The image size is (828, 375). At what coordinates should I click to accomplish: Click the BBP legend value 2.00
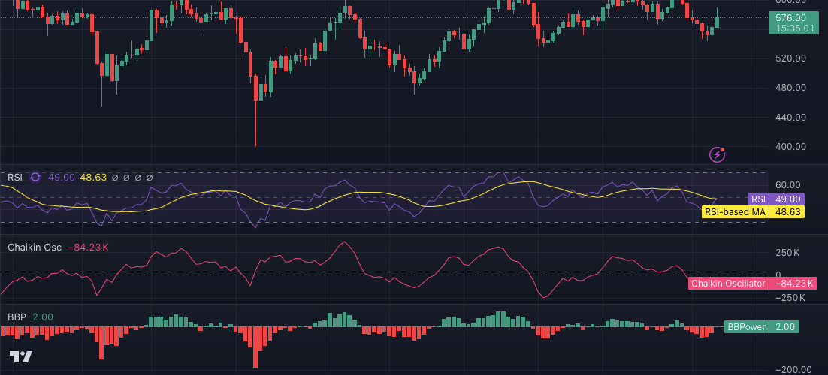click(x=43, y=317)
